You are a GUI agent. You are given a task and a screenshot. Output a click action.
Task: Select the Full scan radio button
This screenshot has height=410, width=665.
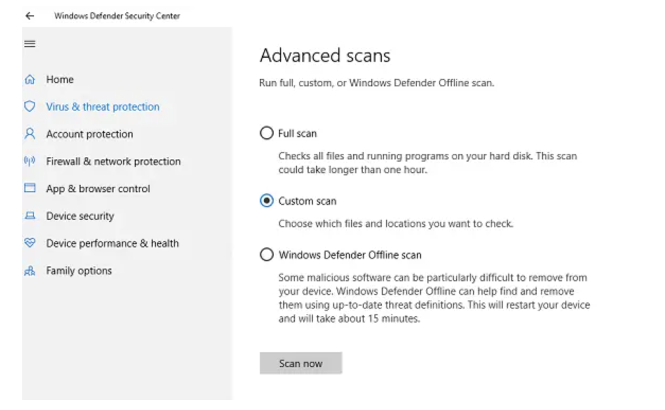click(266, 133)
